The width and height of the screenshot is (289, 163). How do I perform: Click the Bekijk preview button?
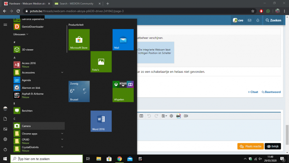[x=273, y=146]
